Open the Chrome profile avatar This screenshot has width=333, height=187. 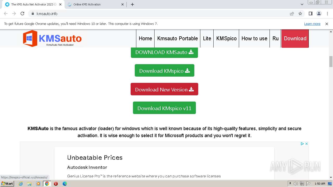pos(319,14)
